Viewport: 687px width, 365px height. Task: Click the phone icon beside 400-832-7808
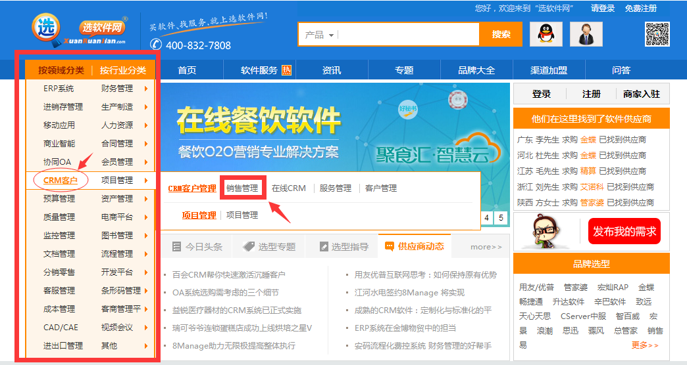point(155,45)
